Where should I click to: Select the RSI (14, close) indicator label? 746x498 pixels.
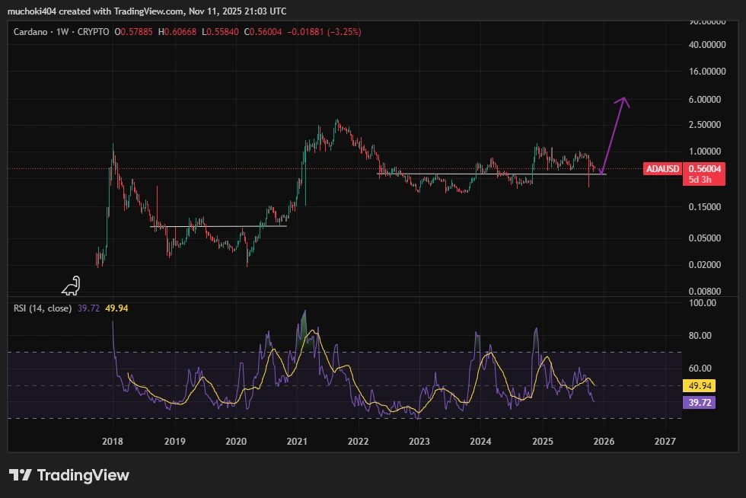pyautogui.click(x=42, y=310)
